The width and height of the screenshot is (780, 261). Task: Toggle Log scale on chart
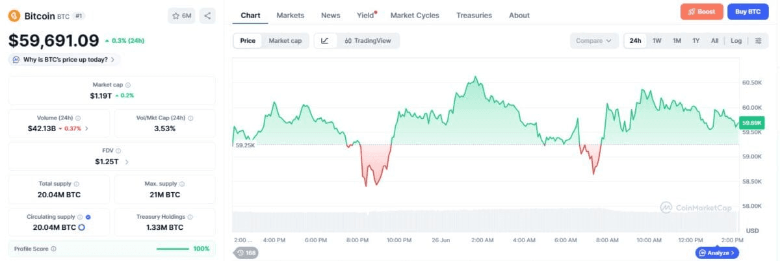click(x=736, y=40)
